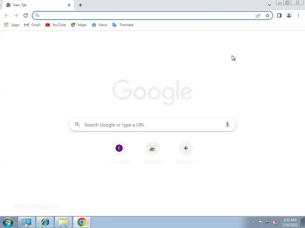Open the Chrome Web Store shortcut tile
Screen dimensions: 305x228
click(x=152, y=148)
